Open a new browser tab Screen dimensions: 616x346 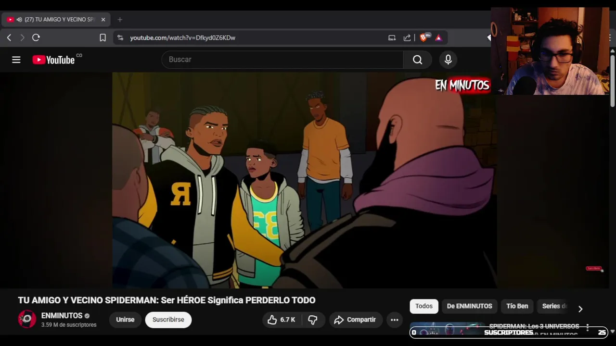coord(120,20)
